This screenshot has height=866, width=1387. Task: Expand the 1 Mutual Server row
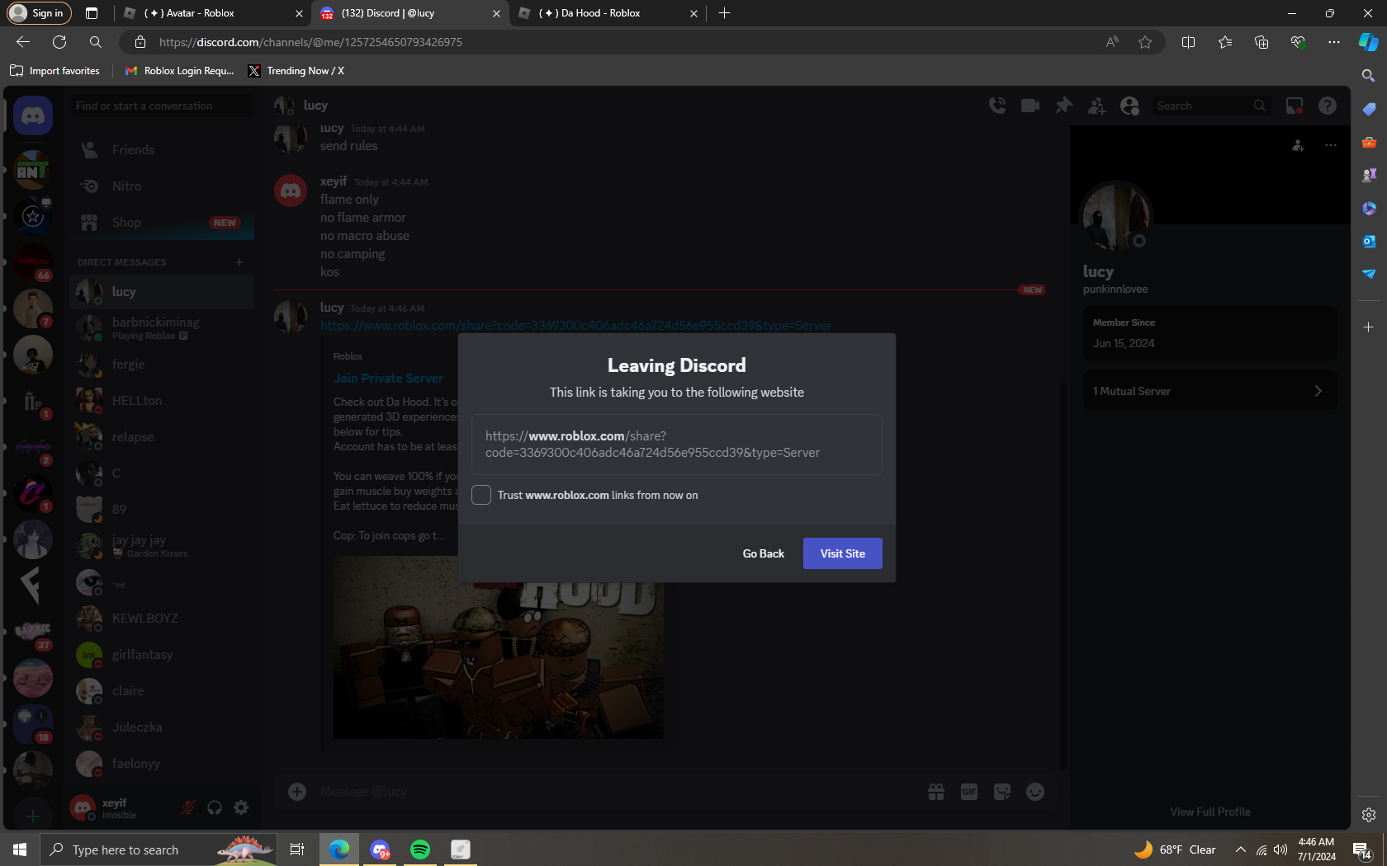tap(1210, 391)
